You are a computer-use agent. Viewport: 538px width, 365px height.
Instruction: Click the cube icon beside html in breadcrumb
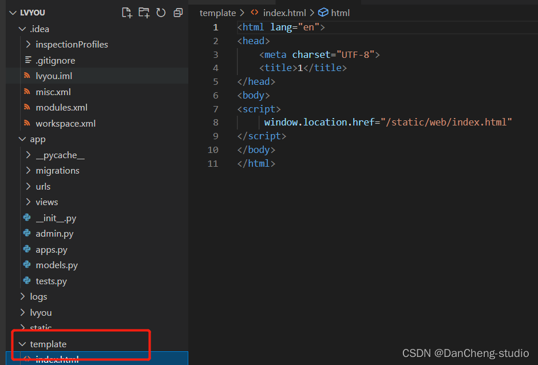323,13
